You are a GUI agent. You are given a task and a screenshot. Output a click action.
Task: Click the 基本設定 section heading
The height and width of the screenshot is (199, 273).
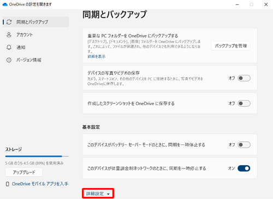(91, 127)
